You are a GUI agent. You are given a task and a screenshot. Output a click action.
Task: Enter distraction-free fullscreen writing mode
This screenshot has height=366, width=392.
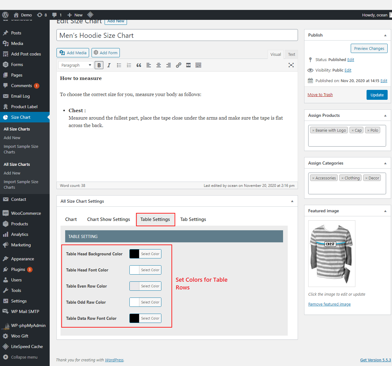[291, 65]
